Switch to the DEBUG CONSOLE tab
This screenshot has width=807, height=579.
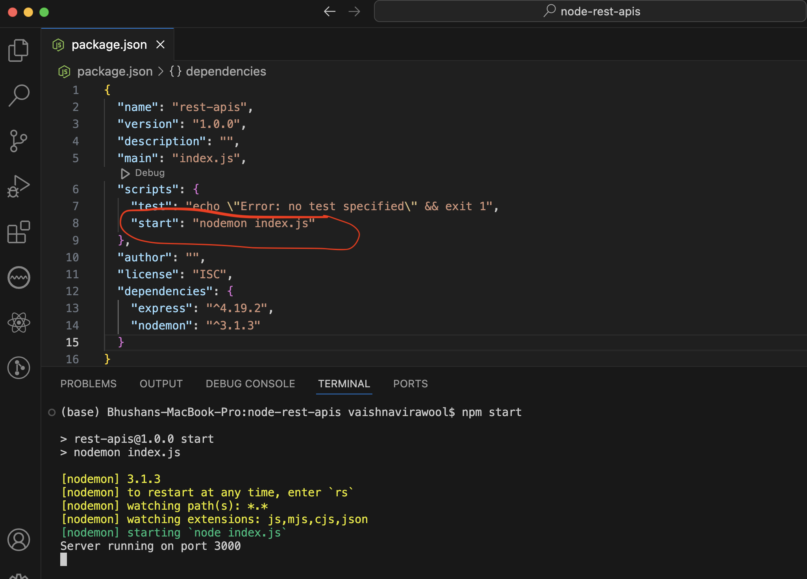tap(250, 384)
